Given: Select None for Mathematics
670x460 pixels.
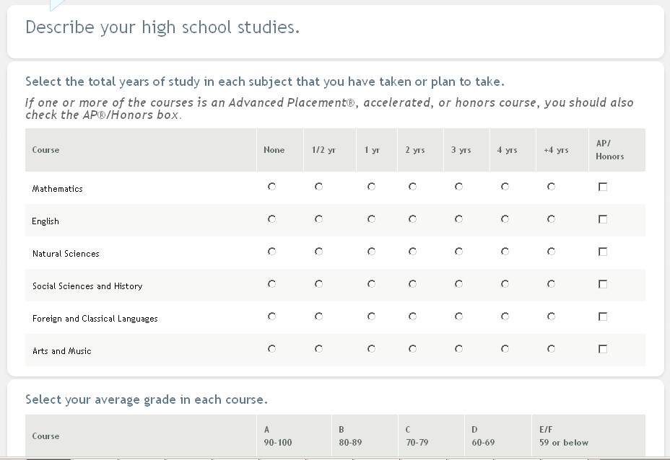Looking at the screenshot, I should pos(271,187).
